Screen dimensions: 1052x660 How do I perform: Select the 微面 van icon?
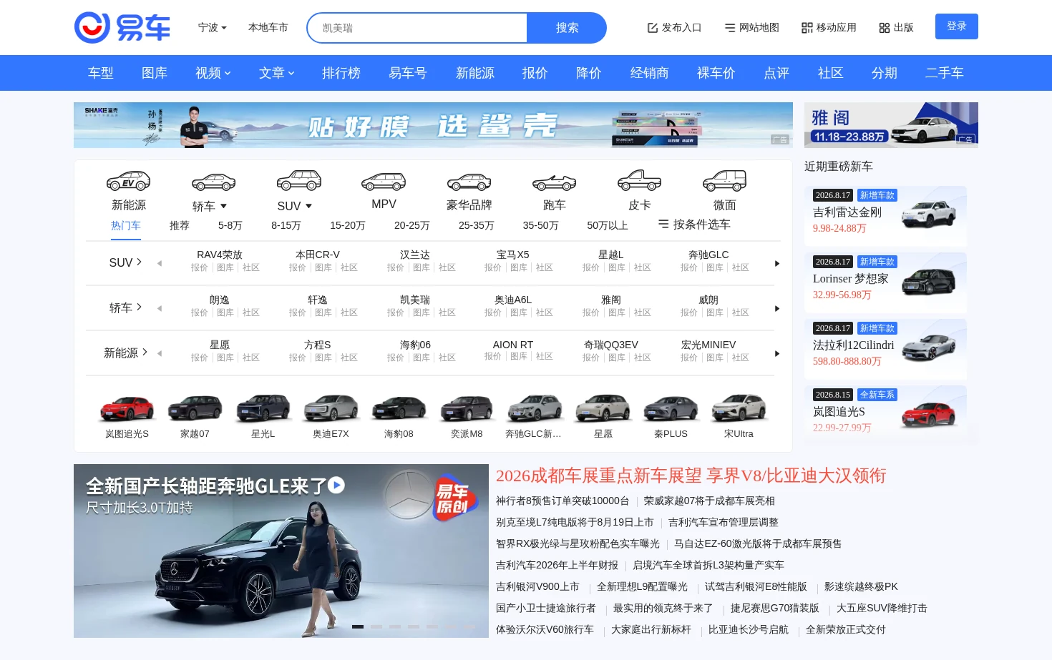click(724, 180)
